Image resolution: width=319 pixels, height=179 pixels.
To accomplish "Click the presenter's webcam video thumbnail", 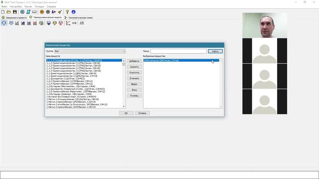I will tap(265, 25).
